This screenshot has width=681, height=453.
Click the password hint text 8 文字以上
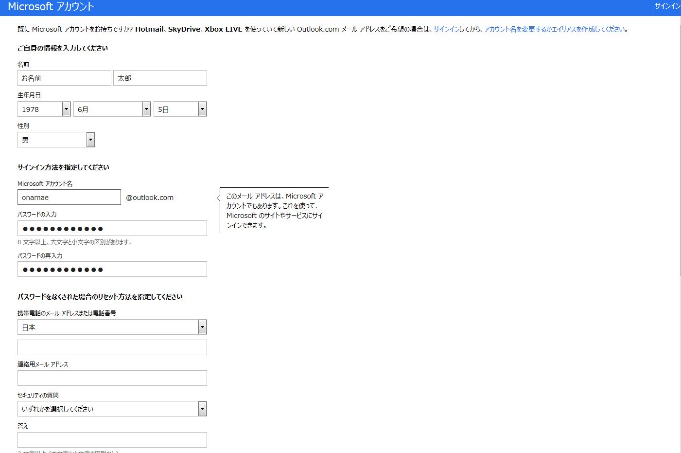pyautogui.click(x=75, y=242)
